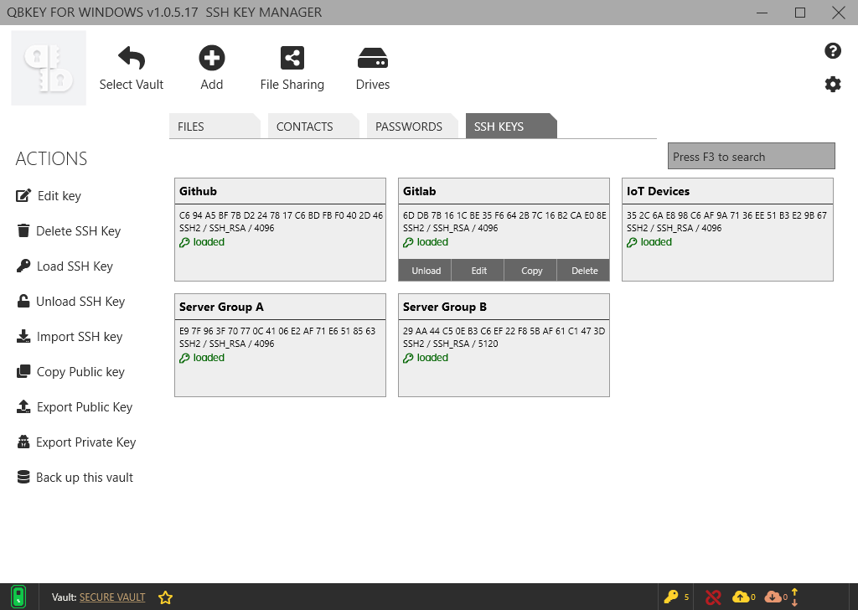
Task: Click the Copy Public key action label
Action: point(80,372)
